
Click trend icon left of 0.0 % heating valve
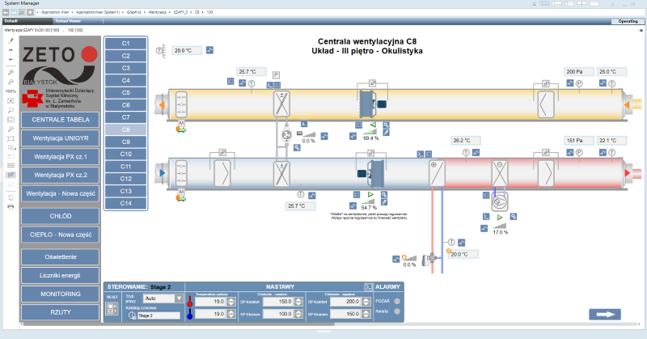[x=395, y=259]
